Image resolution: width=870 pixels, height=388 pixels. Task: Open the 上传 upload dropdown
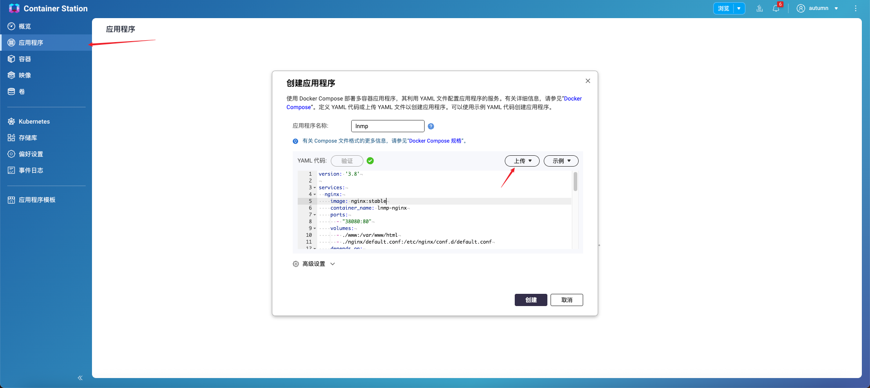(x=522, y=161)
